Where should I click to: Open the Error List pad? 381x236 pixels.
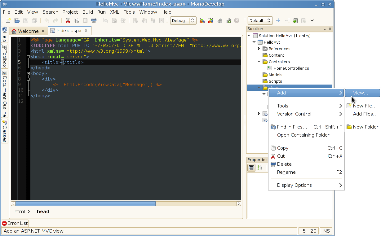[15, 223]
